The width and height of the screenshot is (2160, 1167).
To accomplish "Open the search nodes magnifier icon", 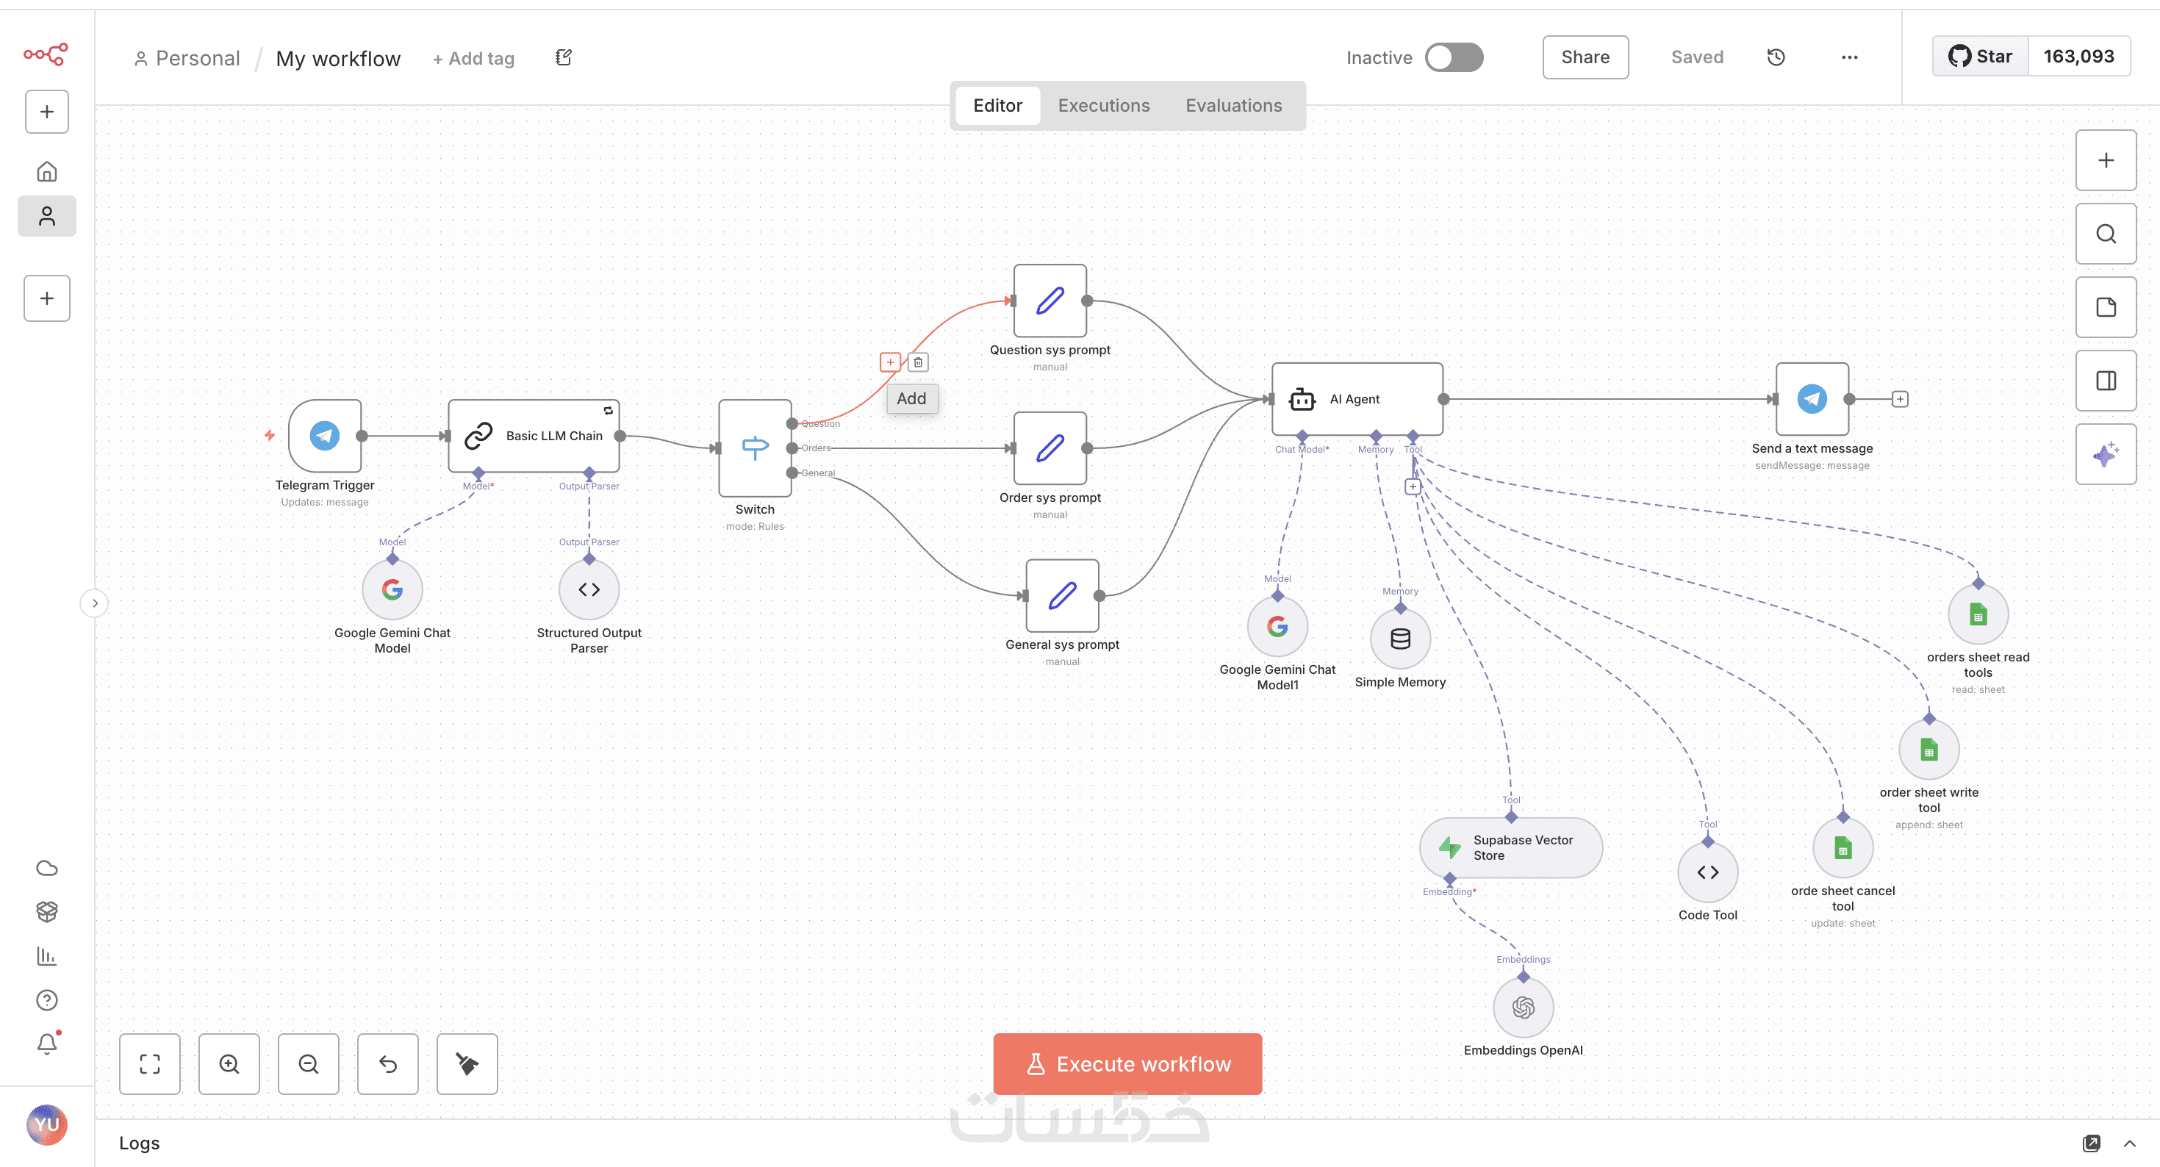I will pos(2105,234).
